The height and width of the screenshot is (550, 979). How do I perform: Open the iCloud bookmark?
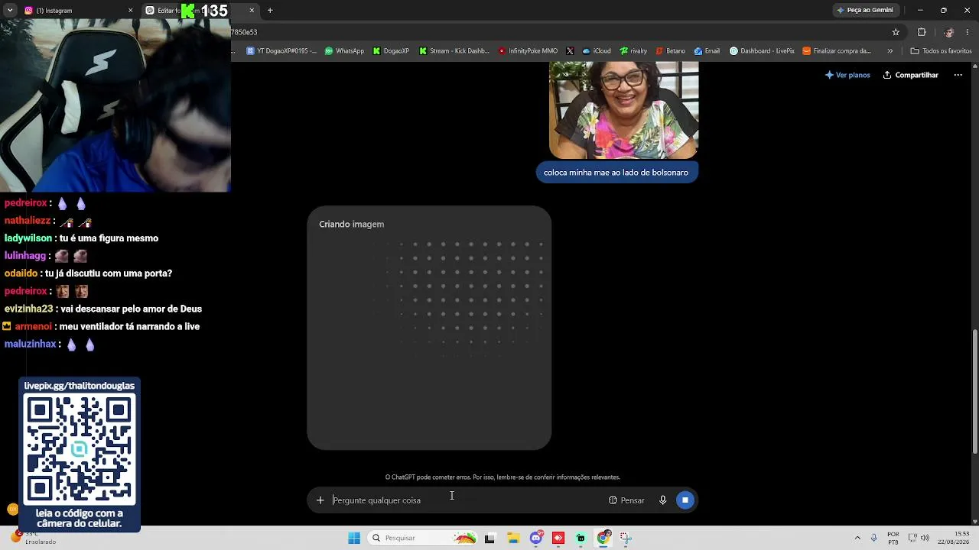coord(597,51)
